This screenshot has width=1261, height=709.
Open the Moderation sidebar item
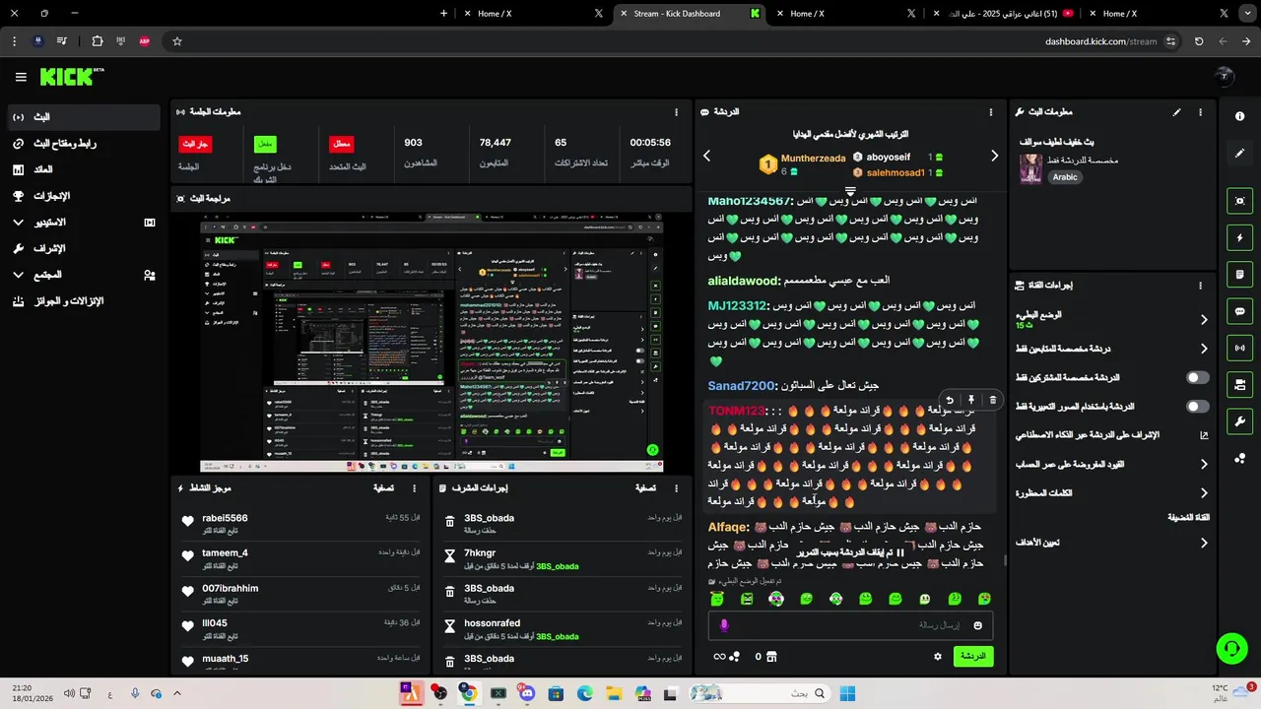[x=84, y=248]
